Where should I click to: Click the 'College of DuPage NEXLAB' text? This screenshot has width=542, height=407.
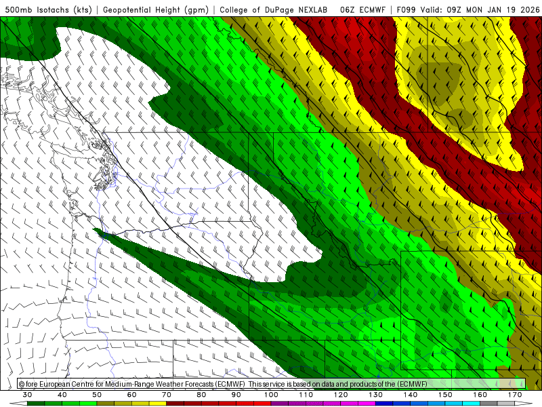(274, 9)
